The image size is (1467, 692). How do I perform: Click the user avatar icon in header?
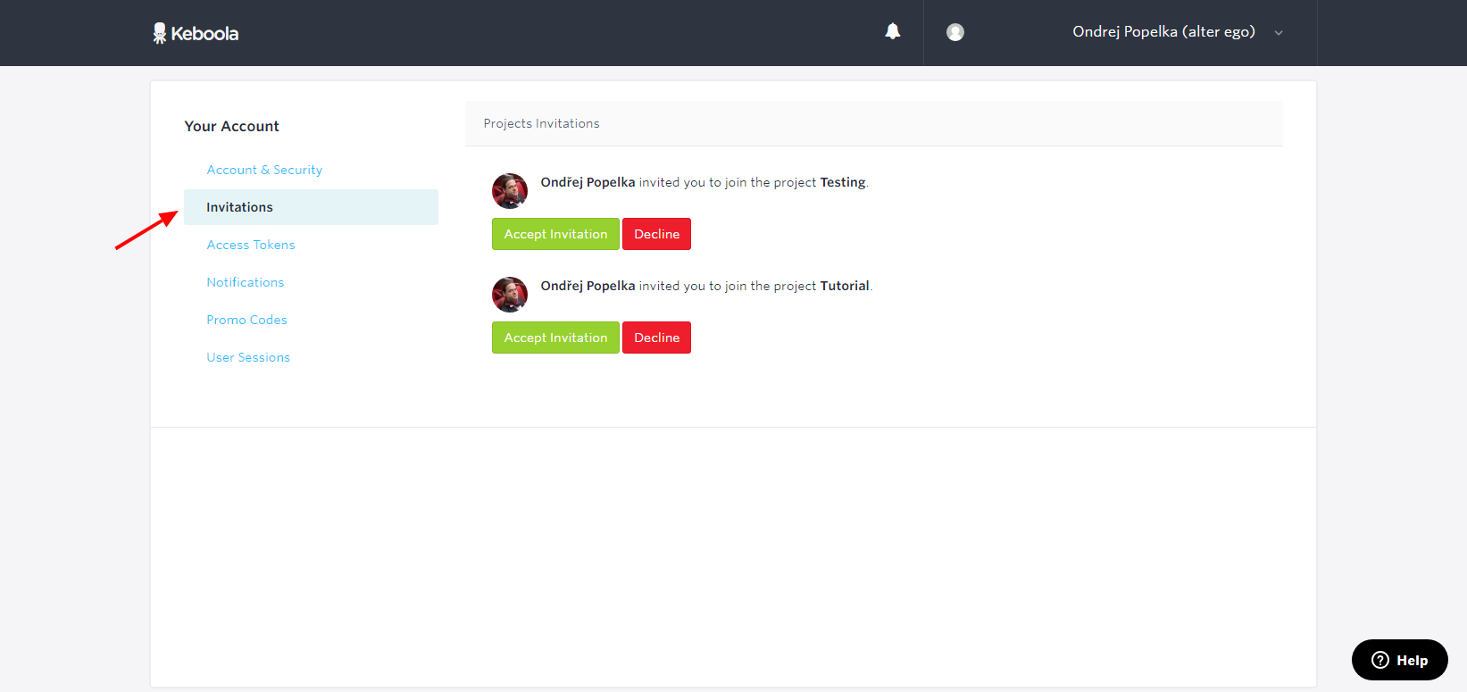point(954,32)
